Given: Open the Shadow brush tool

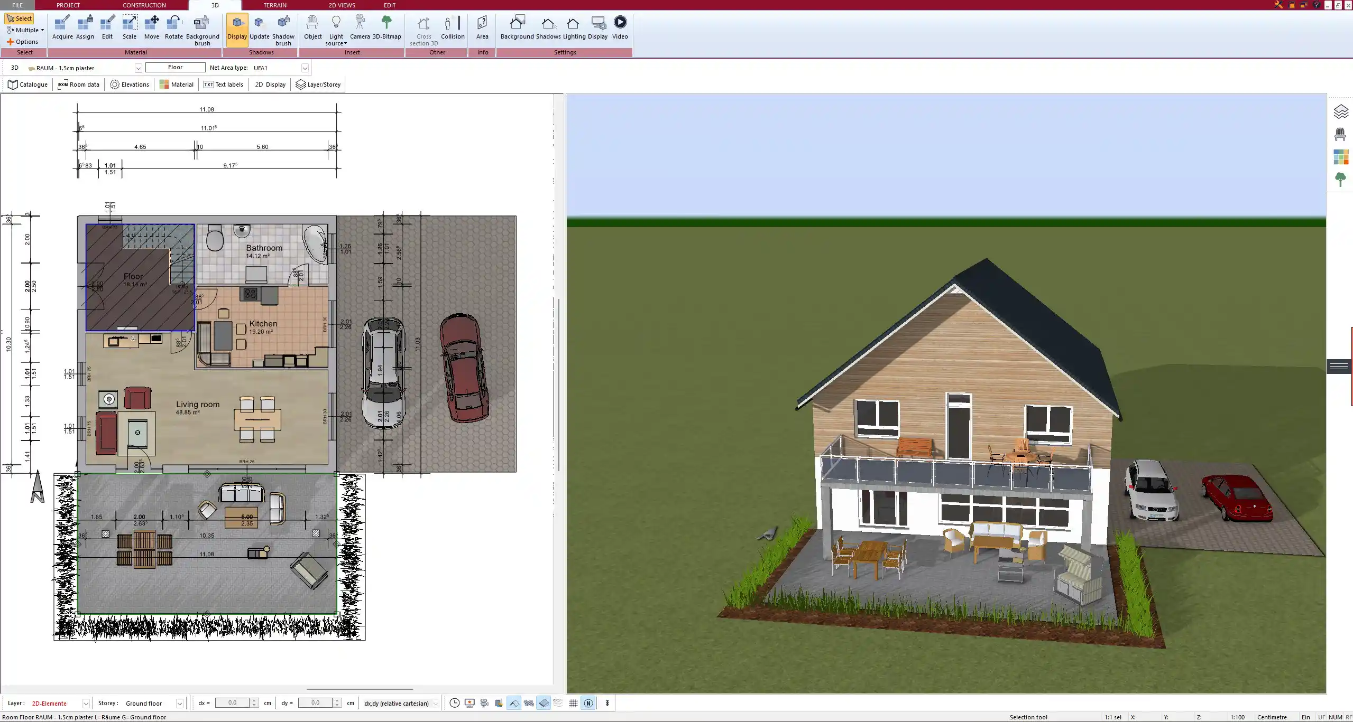Looking at the screenshot, I should 283,29.
